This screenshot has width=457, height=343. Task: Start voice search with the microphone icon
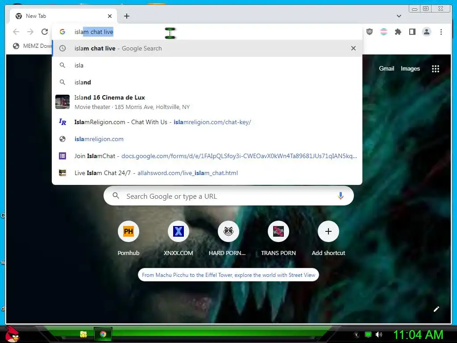pyautogui.click(x=341, y=196)
